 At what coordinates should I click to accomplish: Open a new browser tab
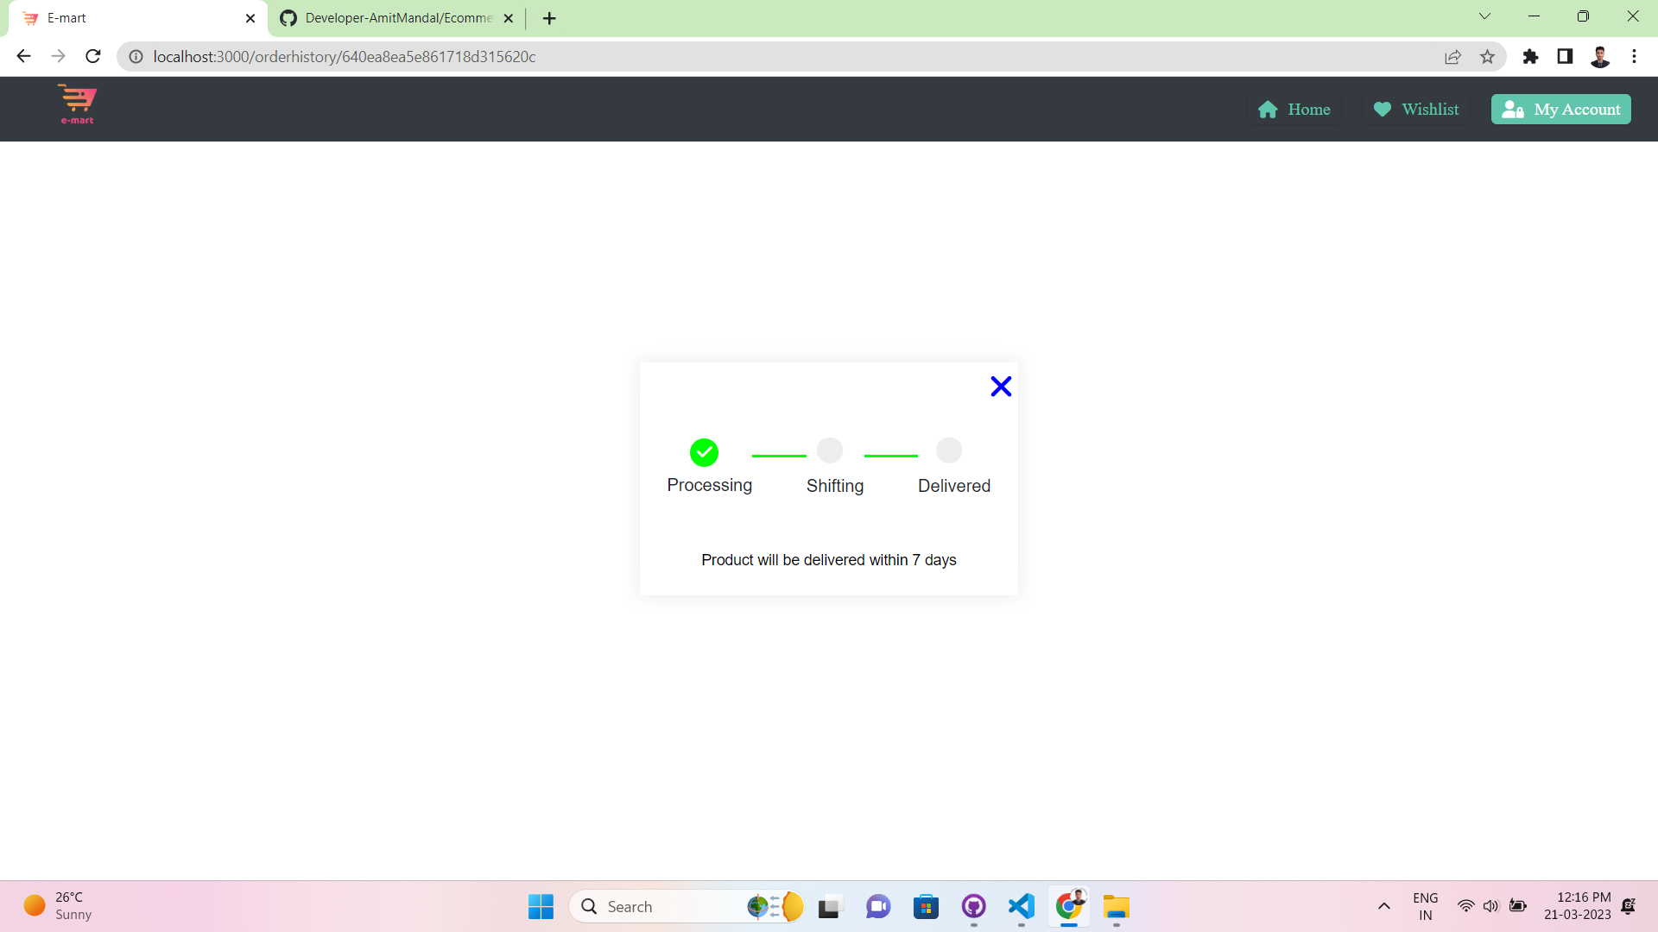[x=549, y=18]
